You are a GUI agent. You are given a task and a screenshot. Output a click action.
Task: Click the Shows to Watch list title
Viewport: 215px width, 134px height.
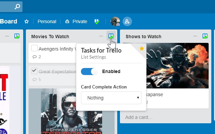click(143, 37)
